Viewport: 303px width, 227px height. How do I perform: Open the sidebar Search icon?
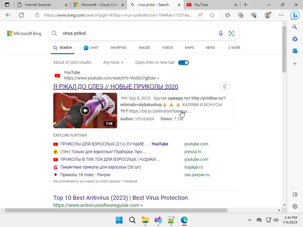[x=295, y=27]
